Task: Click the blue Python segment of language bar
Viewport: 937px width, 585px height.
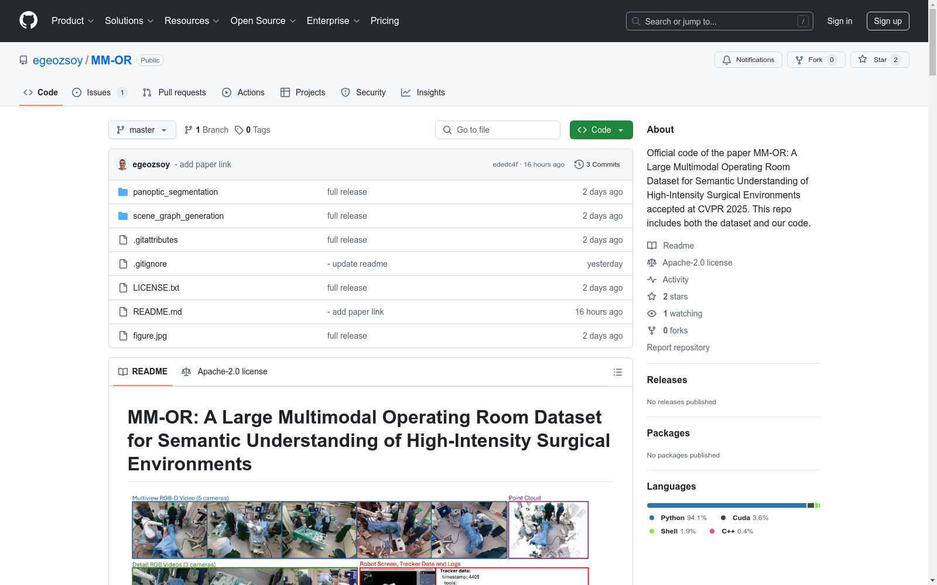Action: pyautogui.click(x=727, y=505)
